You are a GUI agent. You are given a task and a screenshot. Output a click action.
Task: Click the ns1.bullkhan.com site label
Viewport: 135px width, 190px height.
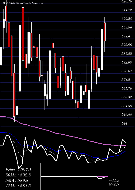point(31,3)
